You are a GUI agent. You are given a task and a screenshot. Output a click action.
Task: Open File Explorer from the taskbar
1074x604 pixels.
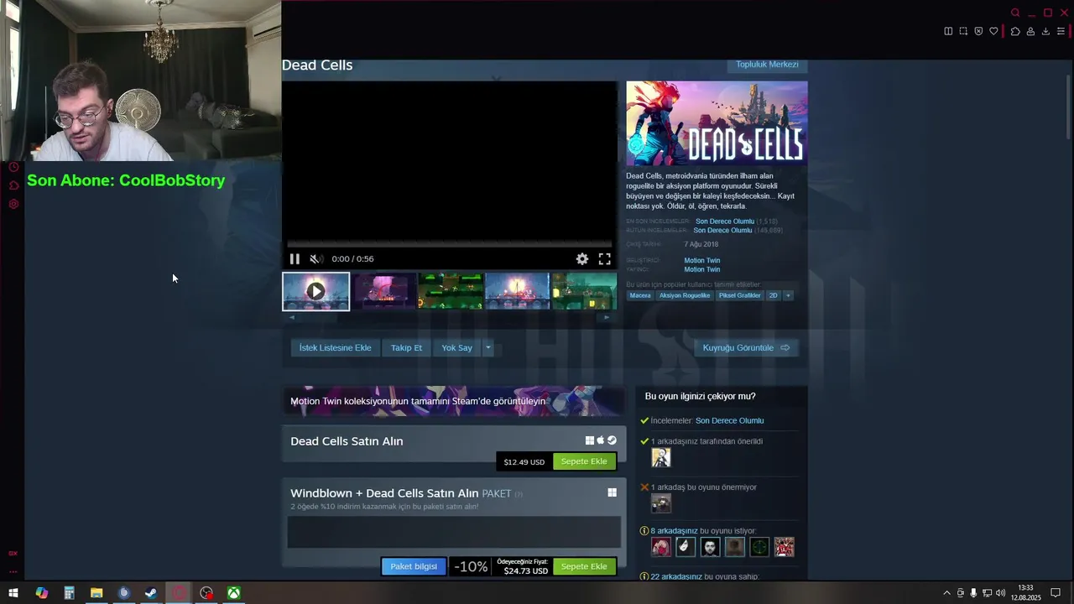tap(96, 593)
